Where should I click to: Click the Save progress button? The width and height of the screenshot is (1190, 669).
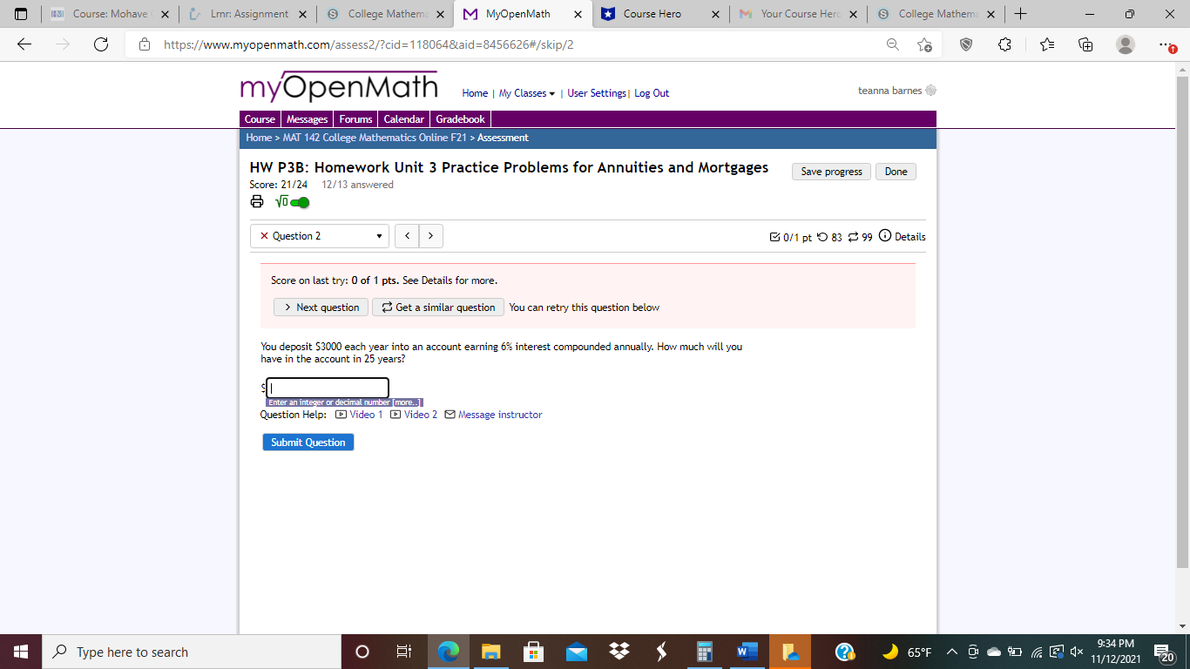click(x=830, y=171)
